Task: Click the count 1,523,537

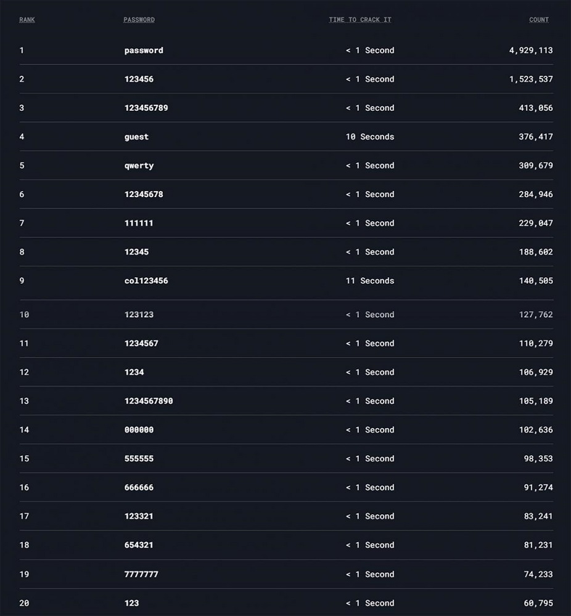Action: pos(531,79)
